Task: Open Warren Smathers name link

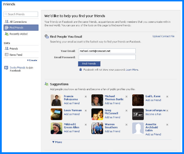Action: (x=111, y=126)
